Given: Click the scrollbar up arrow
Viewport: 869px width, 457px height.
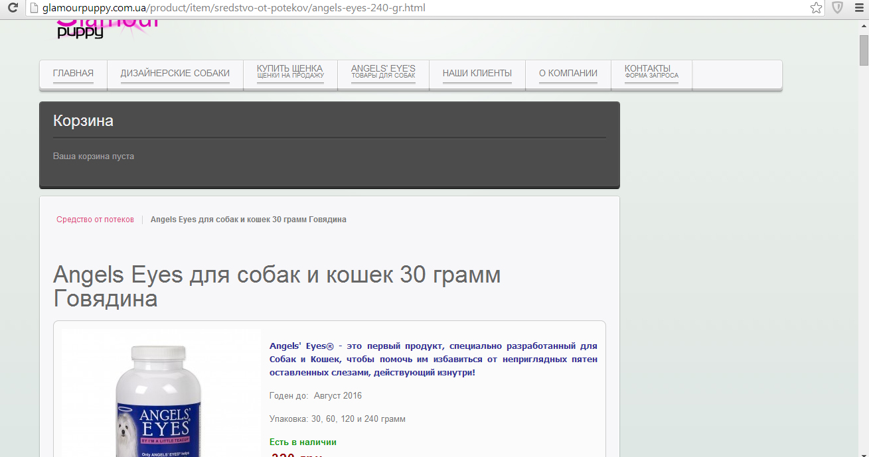Looking at the screenshot, I should (864, 25).
